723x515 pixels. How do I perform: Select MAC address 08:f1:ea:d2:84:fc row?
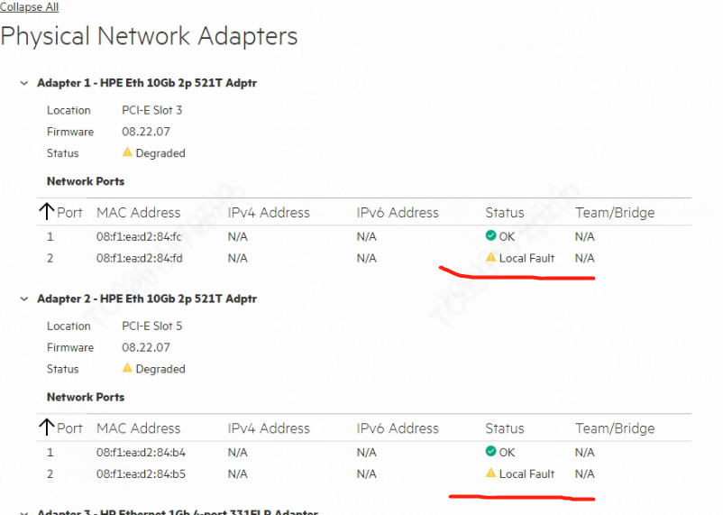point(139,236)
